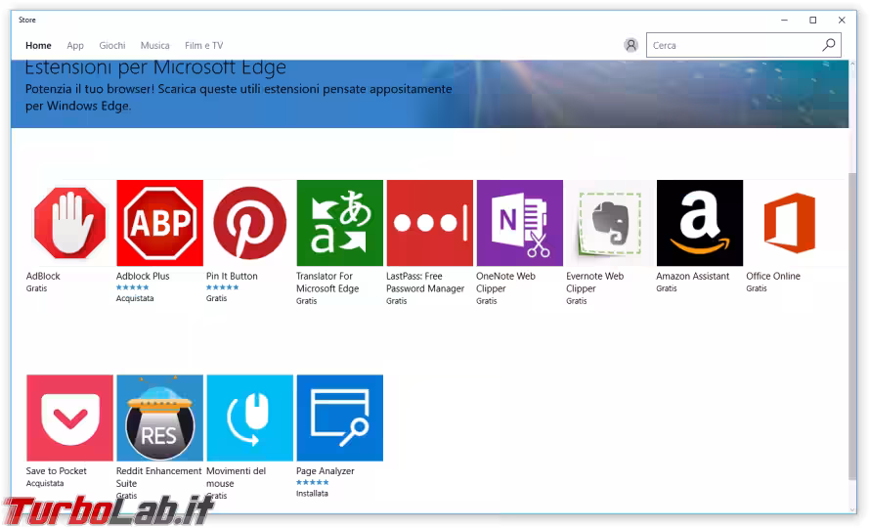
Task: Click the Cerca search input field
Action: 733,46
